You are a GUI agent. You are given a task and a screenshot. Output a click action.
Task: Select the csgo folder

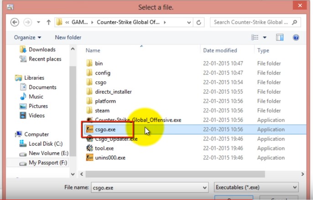[x=100, y=82]
